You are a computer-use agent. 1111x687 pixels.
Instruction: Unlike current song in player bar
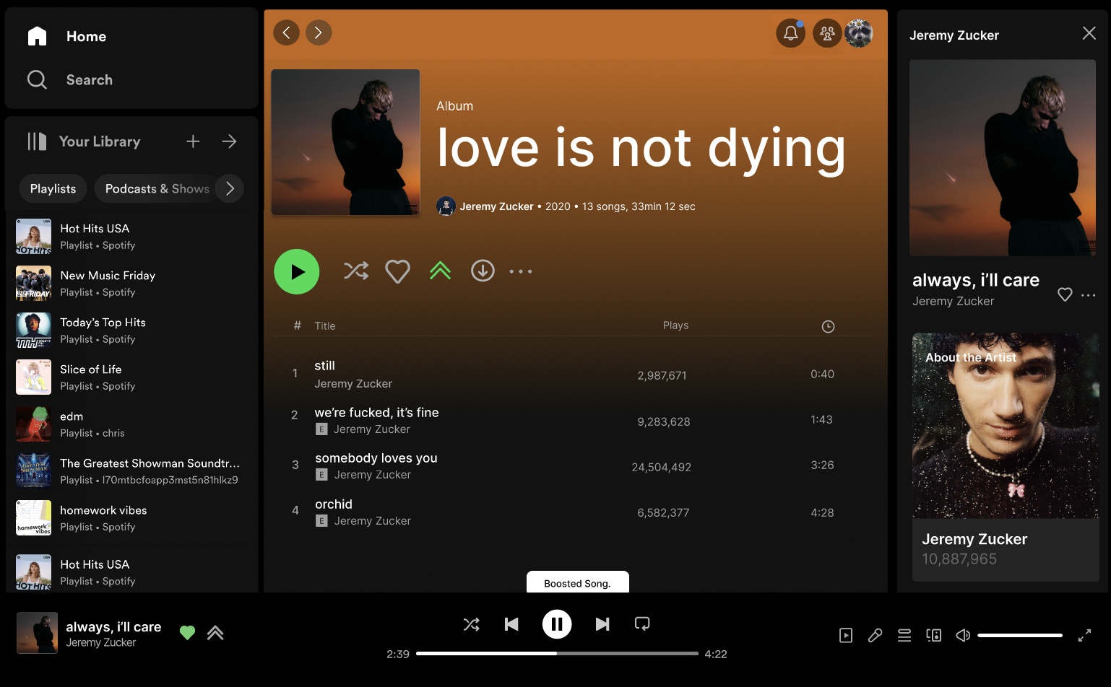coord(187,633)
